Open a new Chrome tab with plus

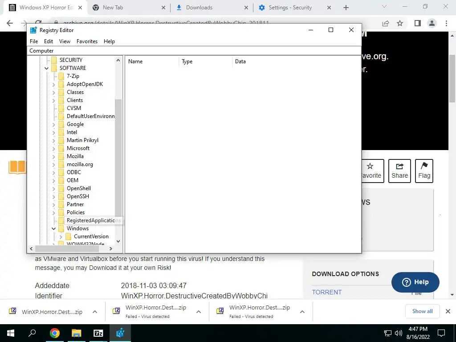click(x=346, y=8)
